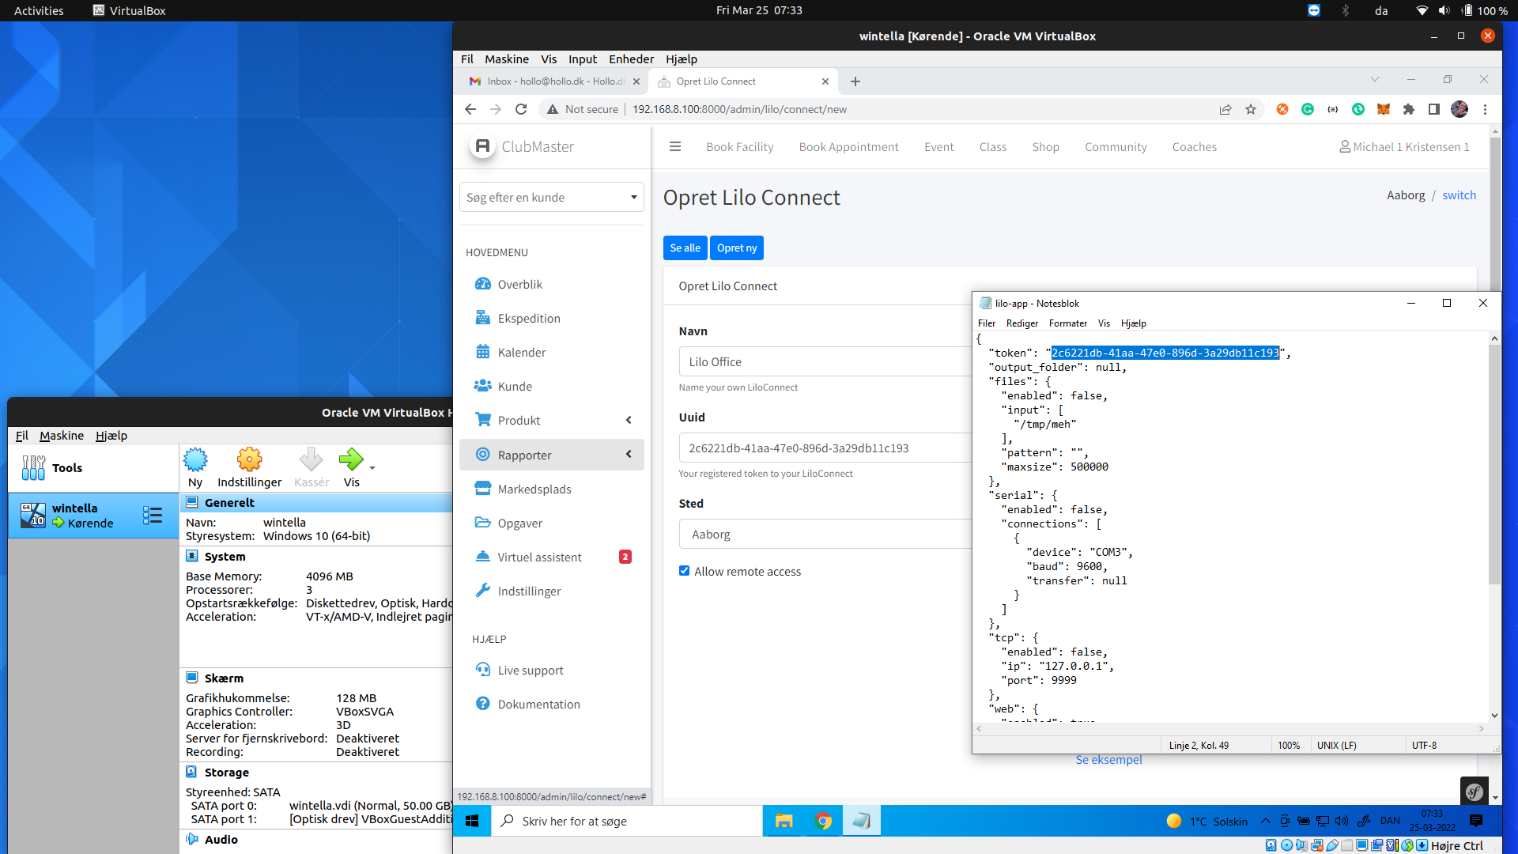The width and height of the screenshot is (1518, 854).
Task: Bookmark page with star icon
Action: 1250,110
